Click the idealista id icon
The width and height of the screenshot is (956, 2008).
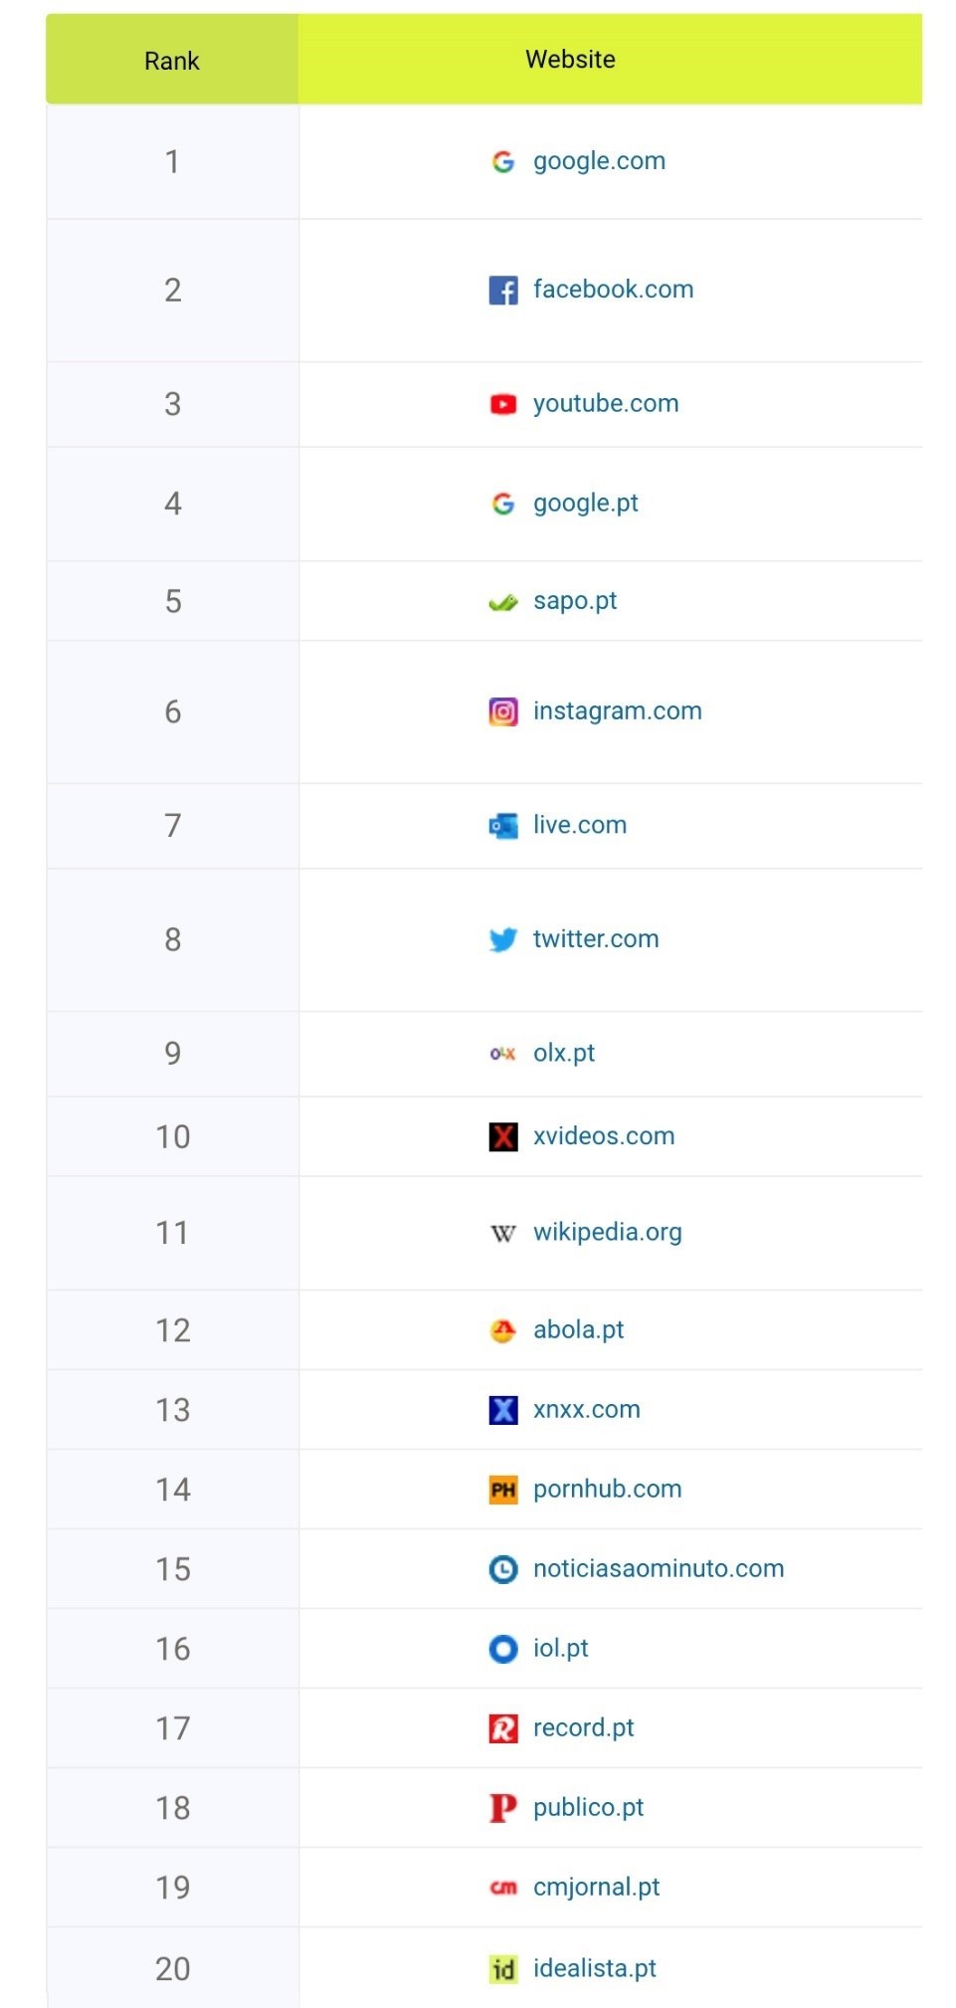coord(503,1969)
